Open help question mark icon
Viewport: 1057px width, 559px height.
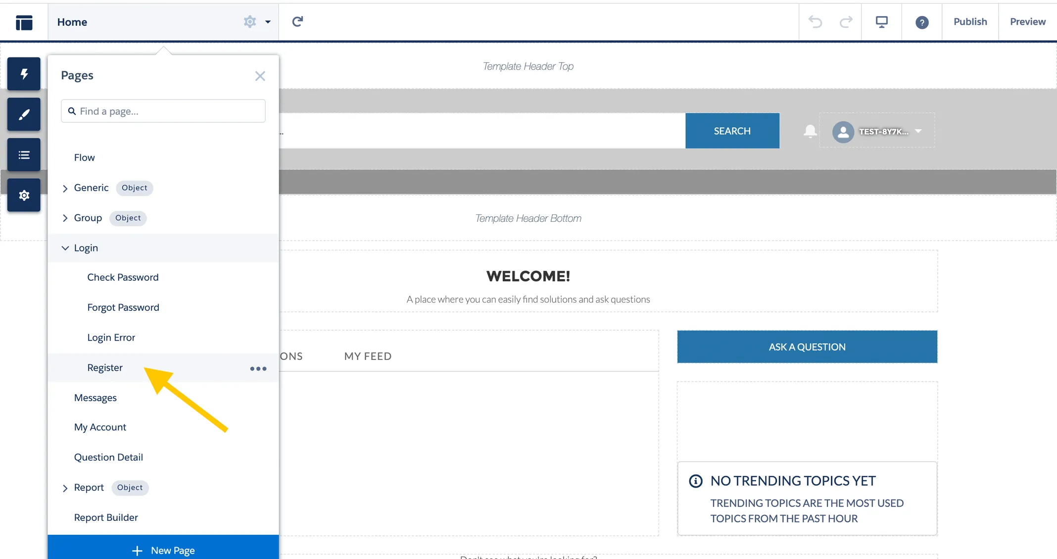(x=921, y=22)
